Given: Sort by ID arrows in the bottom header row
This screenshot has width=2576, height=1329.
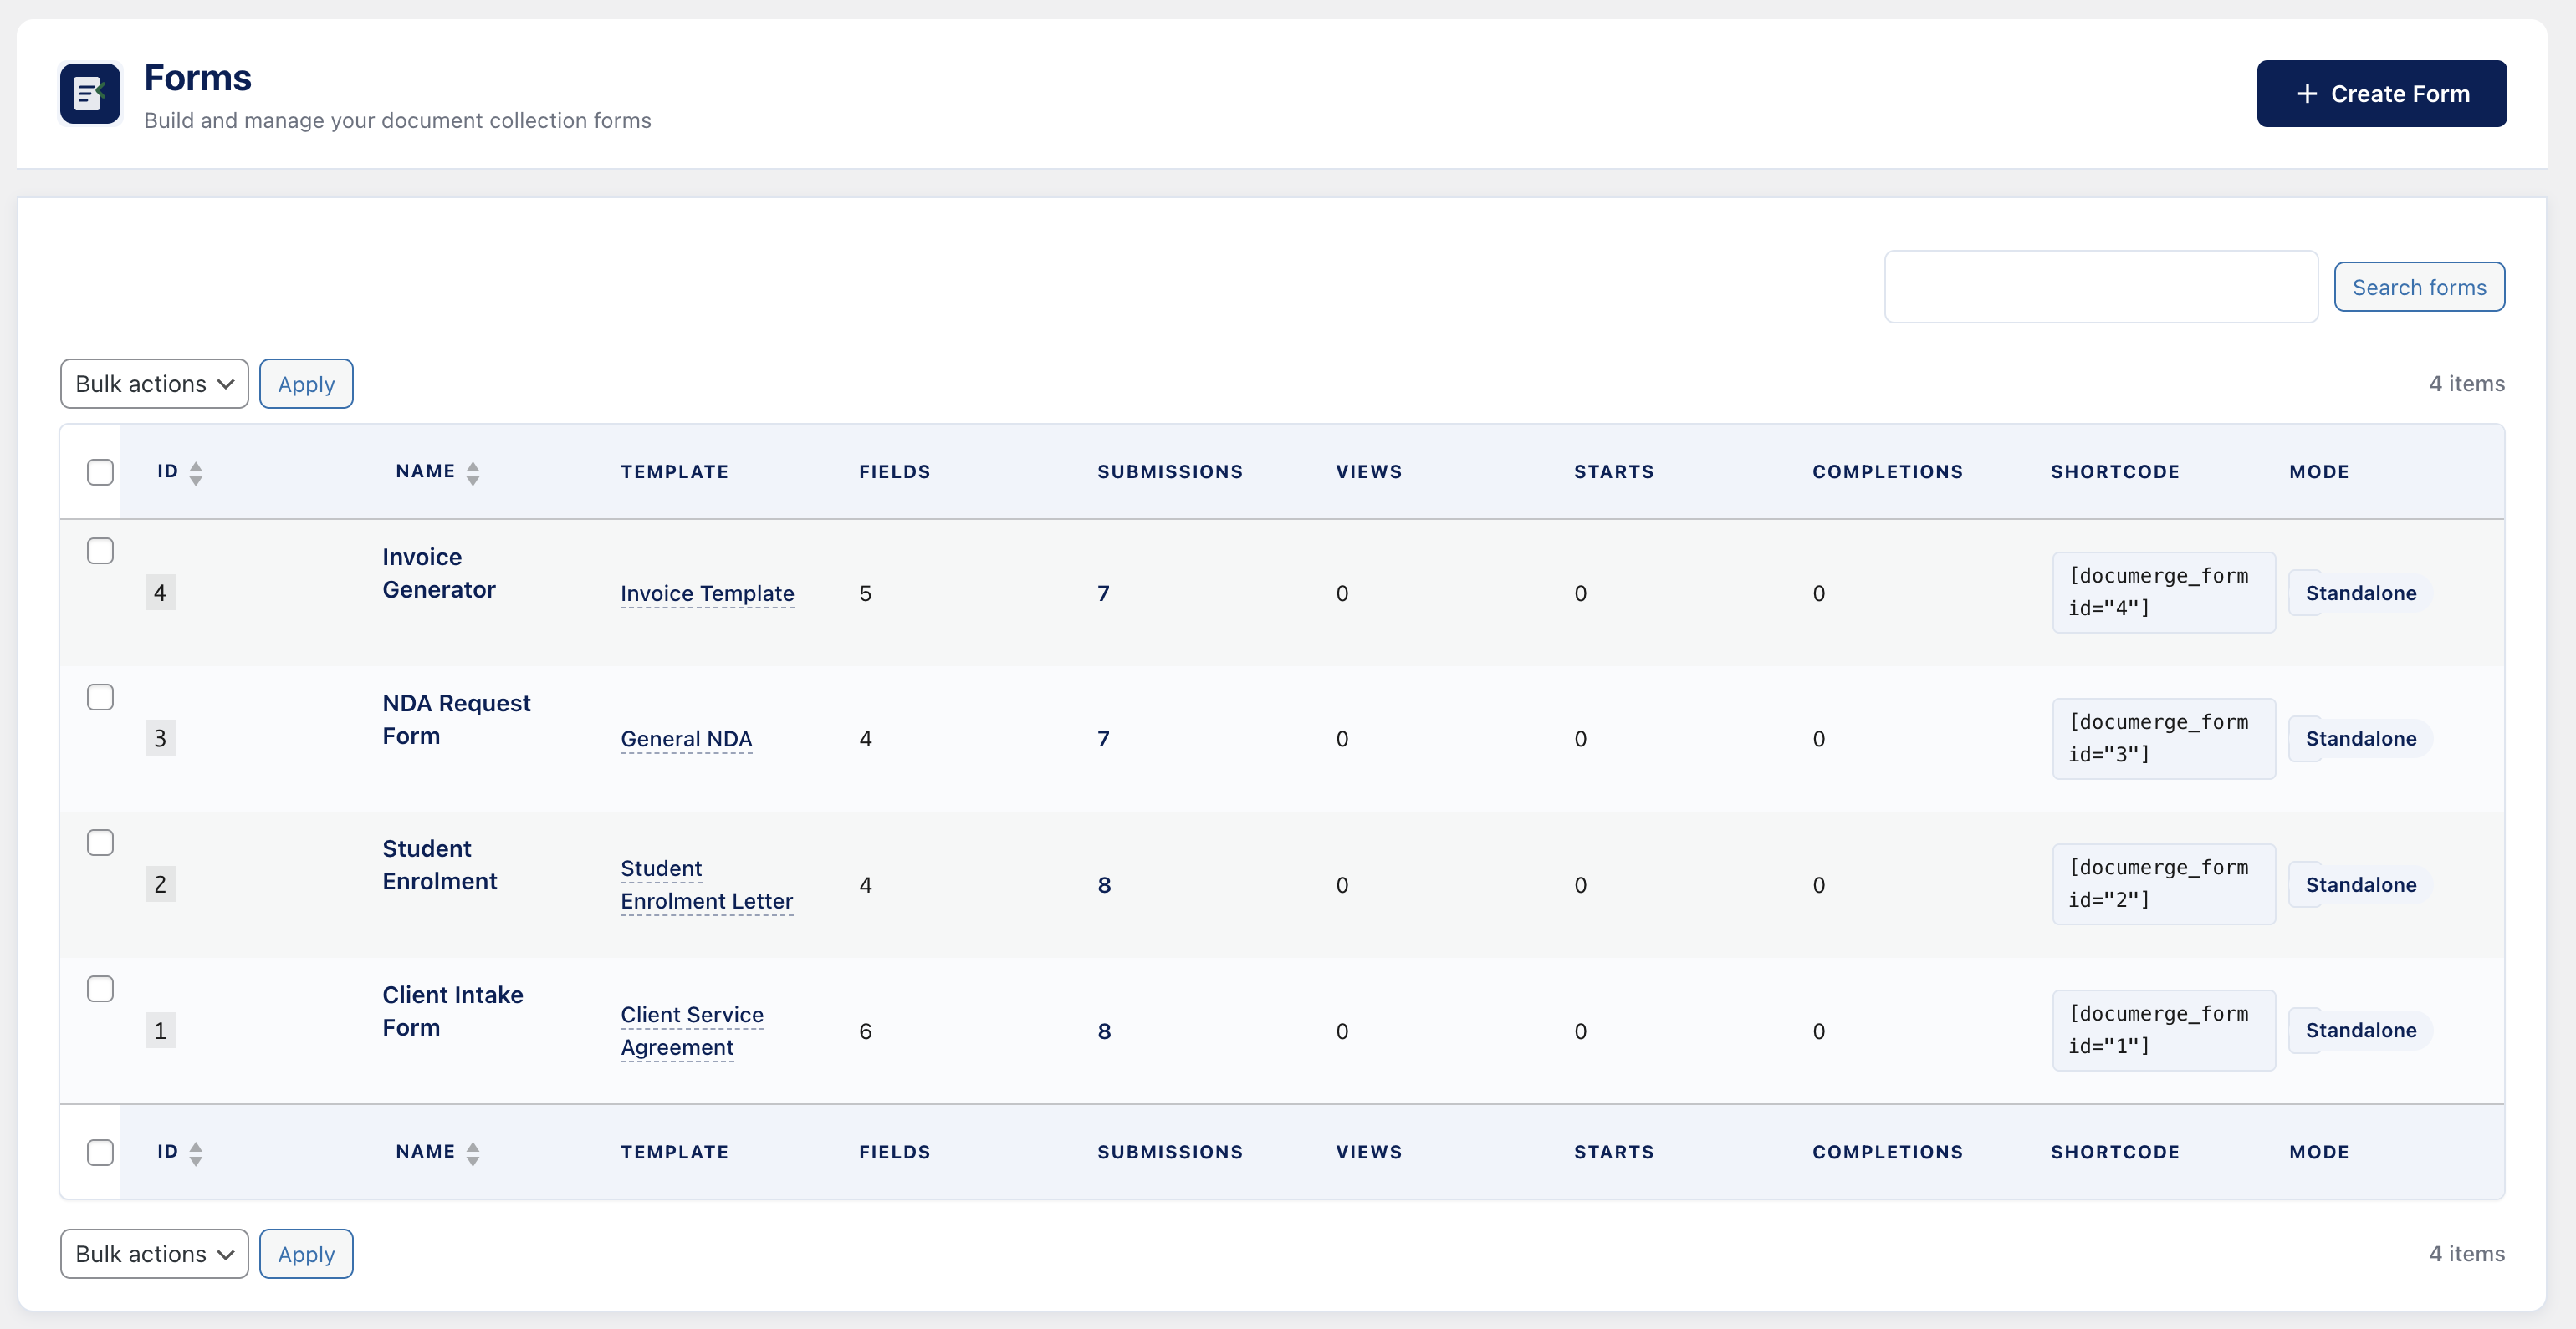Looking at the screenshot, I should click(x=196, y=1151).
